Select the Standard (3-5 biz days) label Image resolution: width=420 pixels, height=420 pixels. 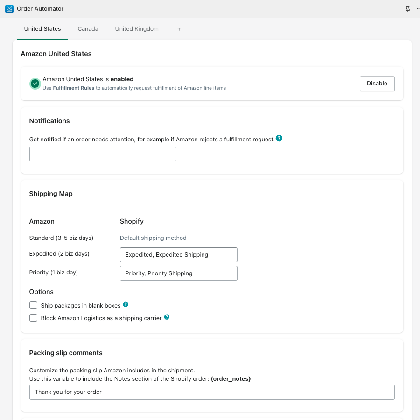tap(61, 238)
